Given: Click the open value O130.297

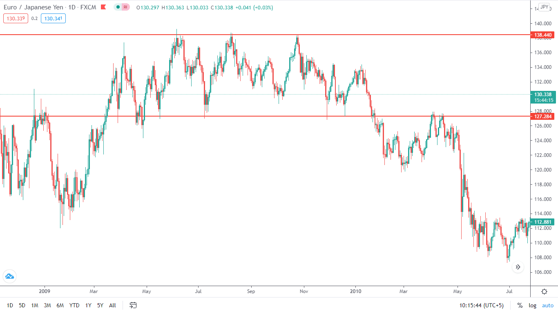Looking at the screenshot, I should click(148, 8).
